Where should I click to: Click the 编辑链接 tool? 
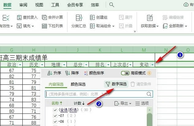(x=173, y=17)
